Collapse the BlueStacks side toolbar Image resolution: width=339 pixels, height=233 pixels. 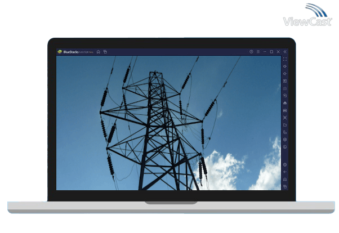[285, 52]
